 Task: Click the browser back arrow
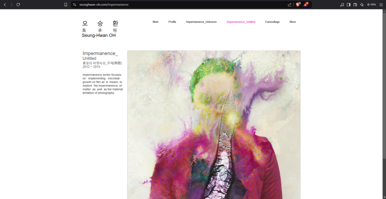click(5, 5)
